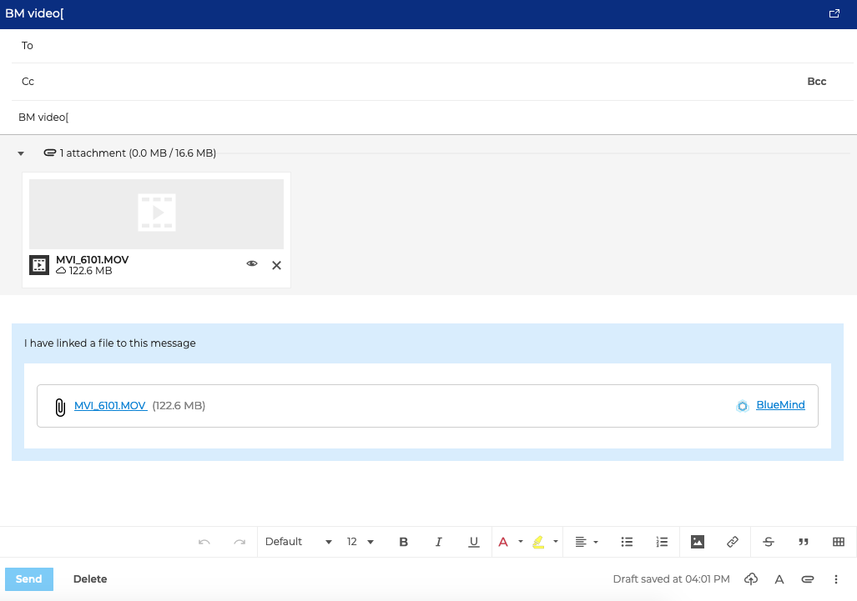The image size is (857, 601).
Task: Click the 1 attachment summary text
Action: tap(138, 153)
